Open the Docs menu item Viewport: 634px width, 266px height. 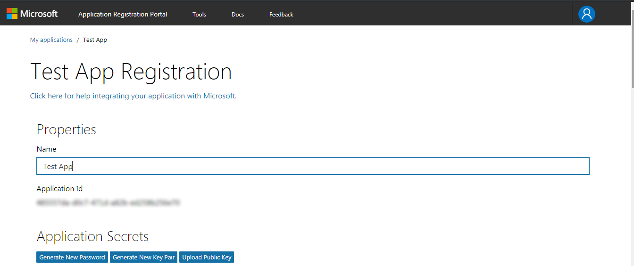(x=238, y=15)
